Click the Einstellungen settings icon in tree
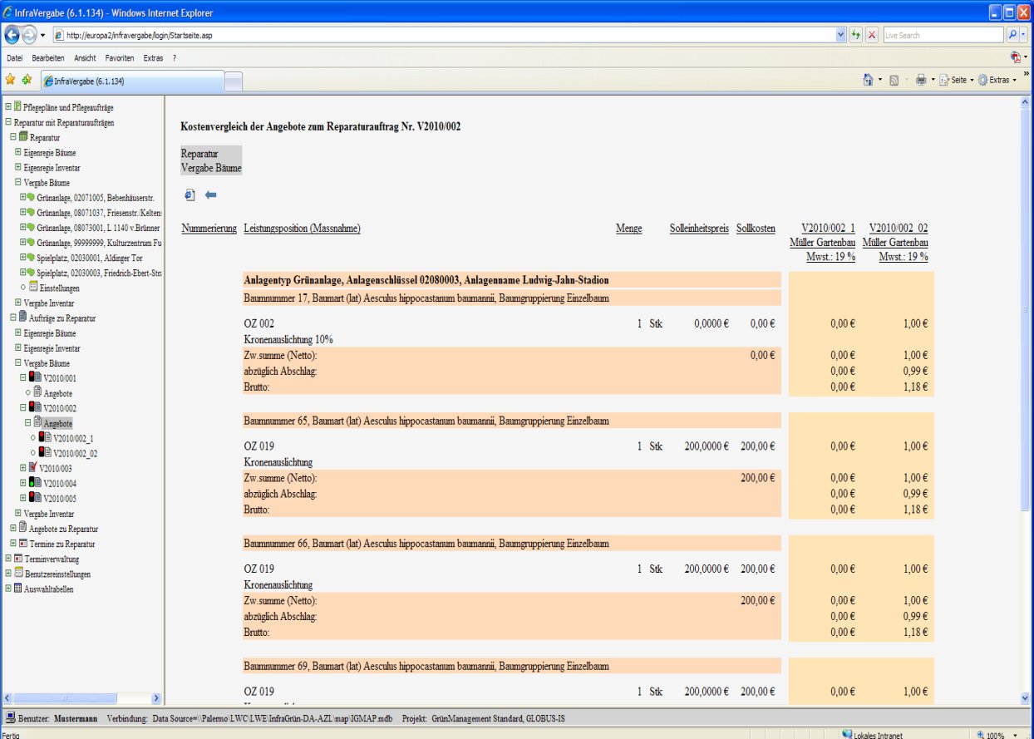The width and height of the screenshot is (1034, 739). (x=33, y=288)
